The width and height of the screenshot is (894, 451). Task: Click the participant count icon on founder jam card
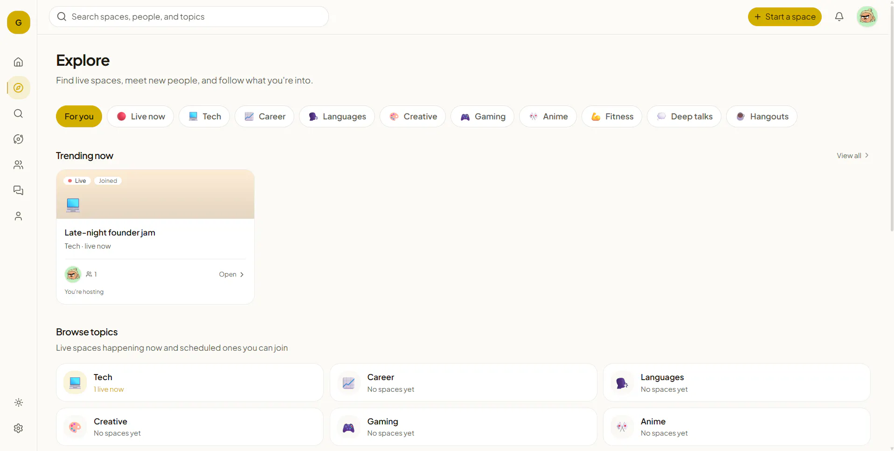click(89, 274)
